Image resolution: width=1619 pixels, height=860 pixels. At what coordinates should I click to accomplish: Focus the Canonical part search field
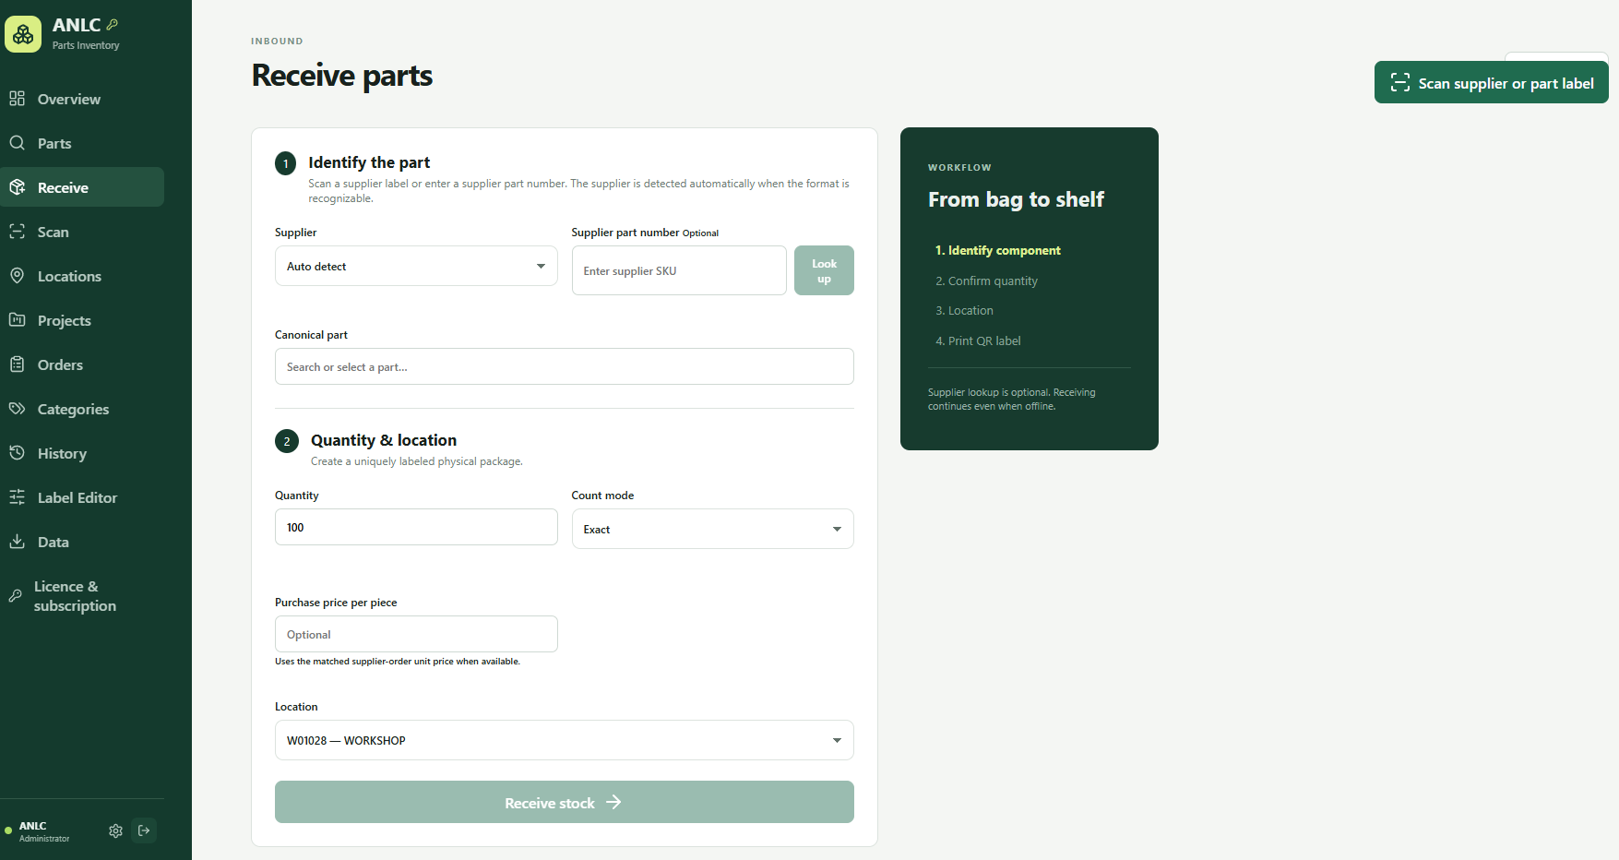click(x=564, y=366)
